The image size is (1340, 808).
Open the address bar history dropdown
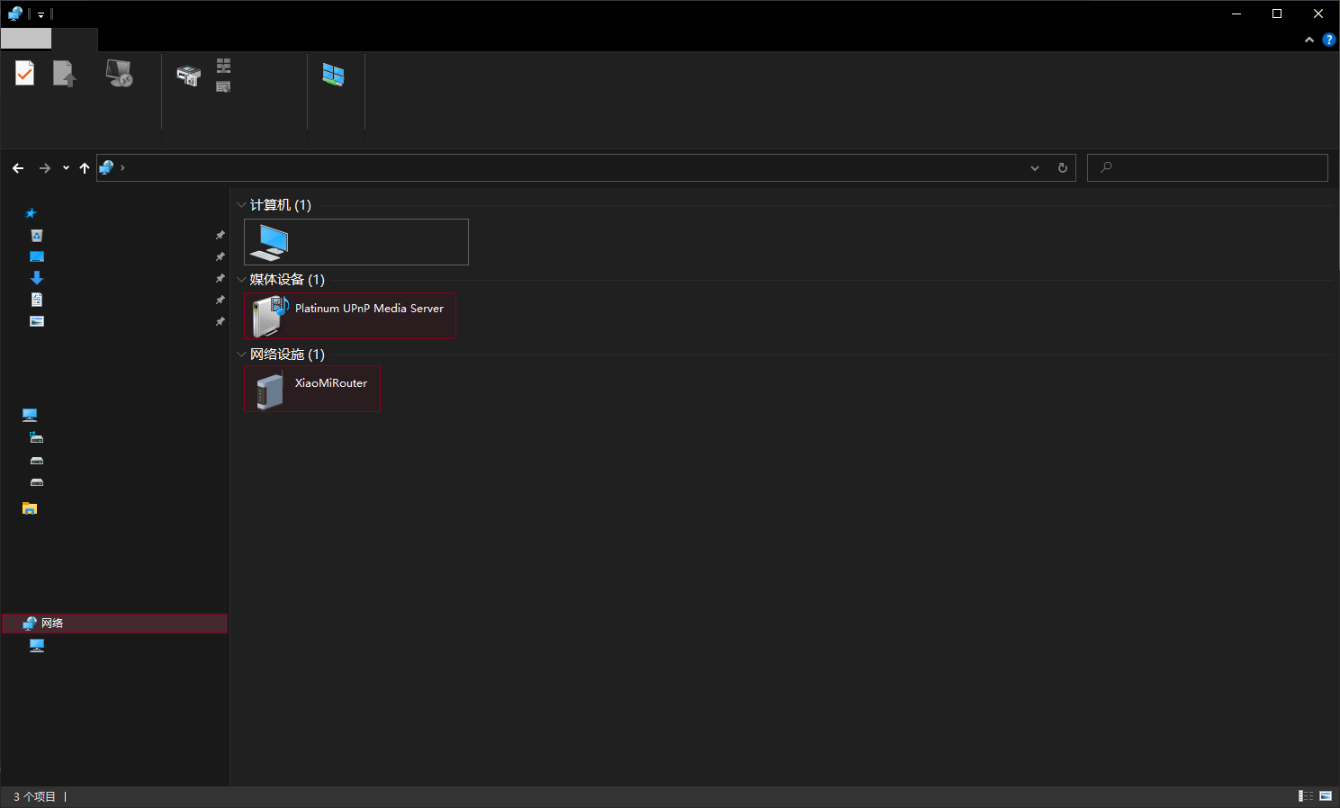click(x=1035, y=168)
